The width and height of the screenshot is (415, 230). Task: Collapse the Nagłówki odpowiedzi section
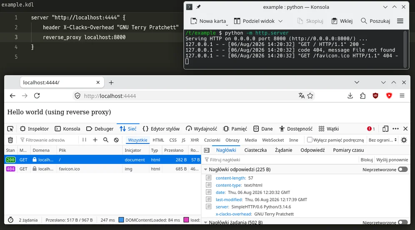pyautogui.click(x=206, y=170)
